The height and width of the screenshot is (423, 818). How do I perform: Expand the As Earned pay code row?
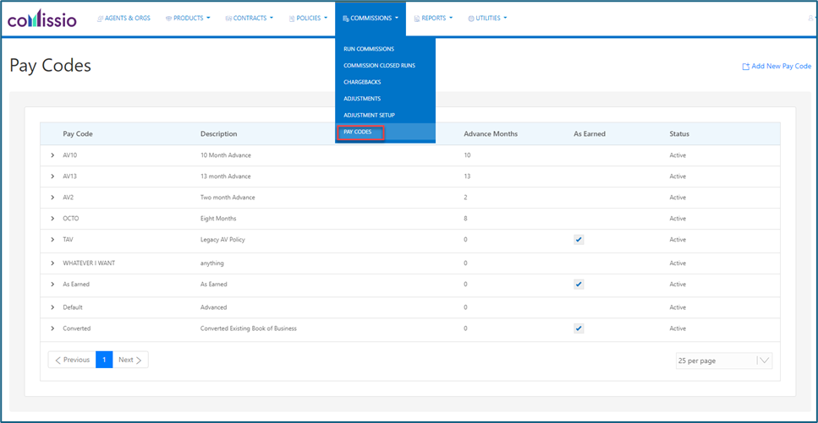pos(52,285)
